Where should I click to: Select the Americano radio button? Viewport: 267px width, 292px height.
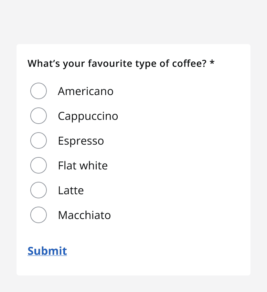pyautogui.click(x=39, y=91)
